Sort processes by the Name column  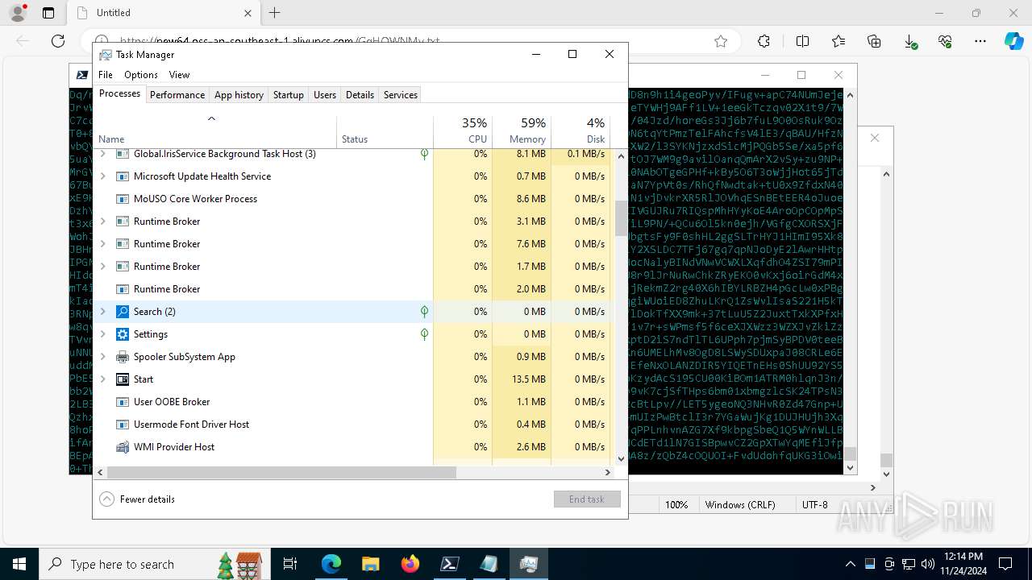coord(215,131)
